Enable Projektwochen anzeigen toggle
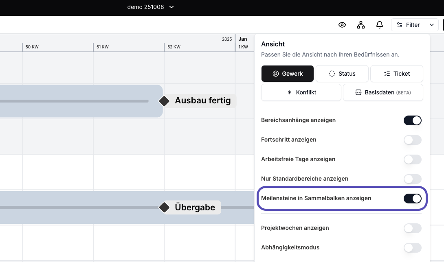 [x=412, y=228]
